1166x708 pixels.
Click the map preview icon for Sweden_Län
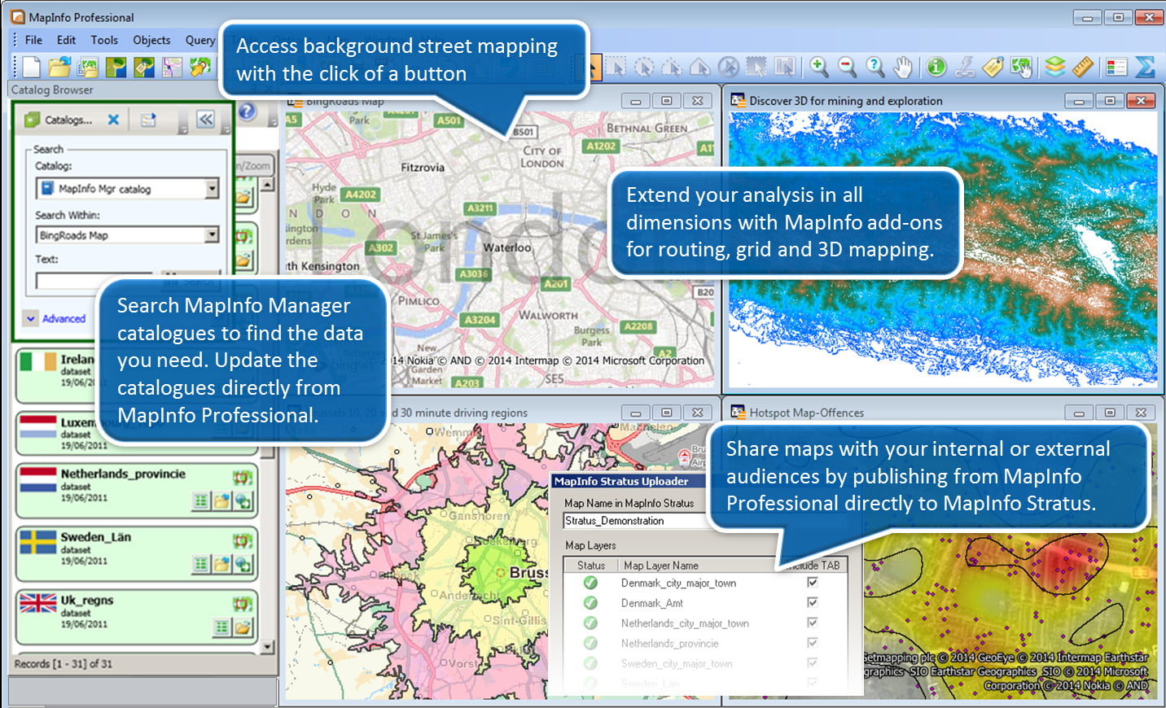pyautogui.click(x=243, y=540)
